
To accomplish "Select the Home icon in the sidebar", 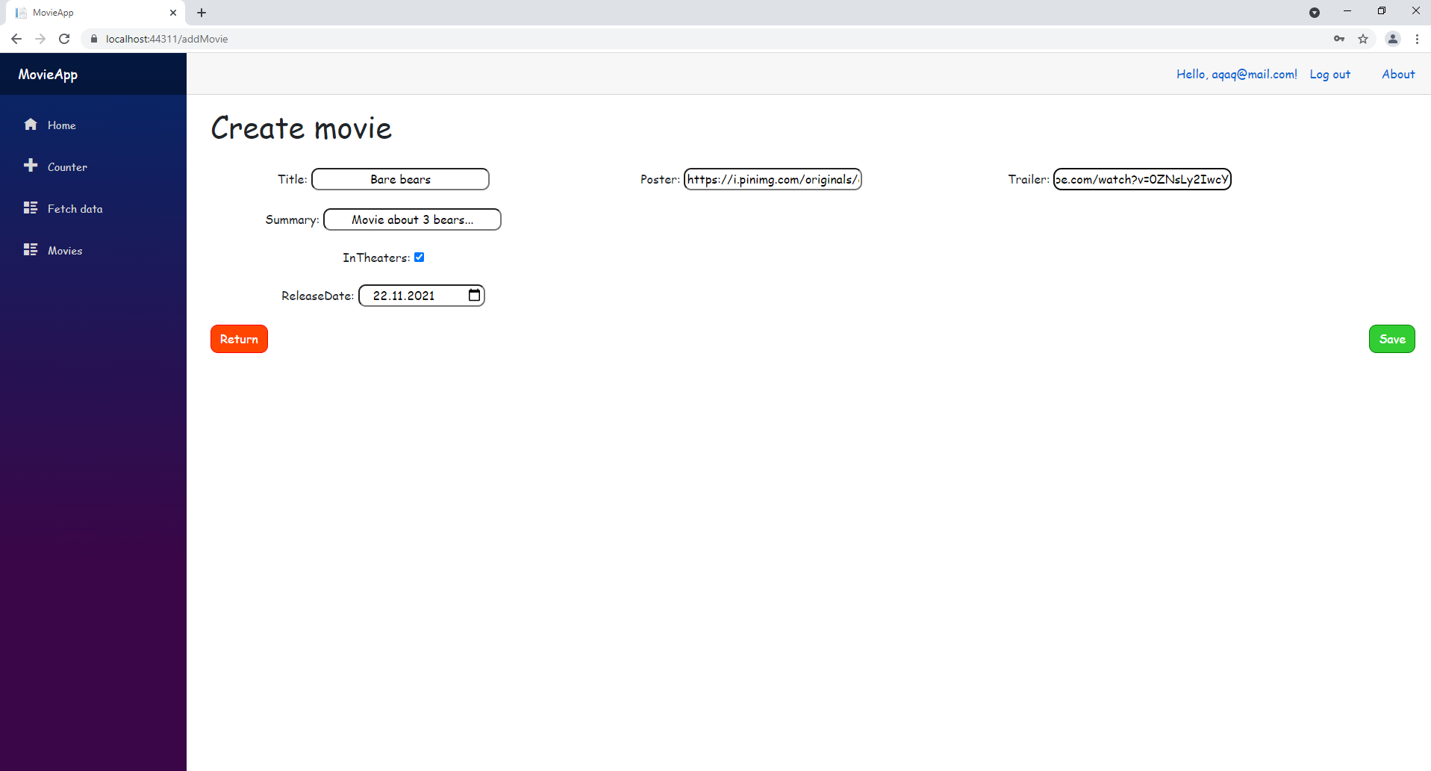I will [31, 125].
